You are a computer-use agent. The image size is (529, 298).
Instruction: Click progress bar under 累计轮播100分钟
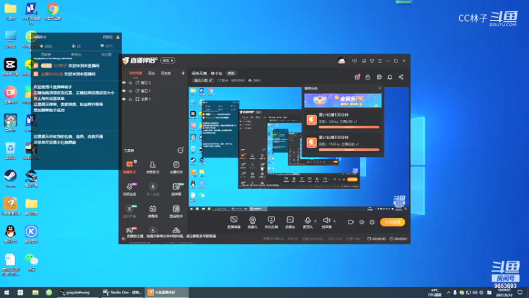(x=349, y=127)
